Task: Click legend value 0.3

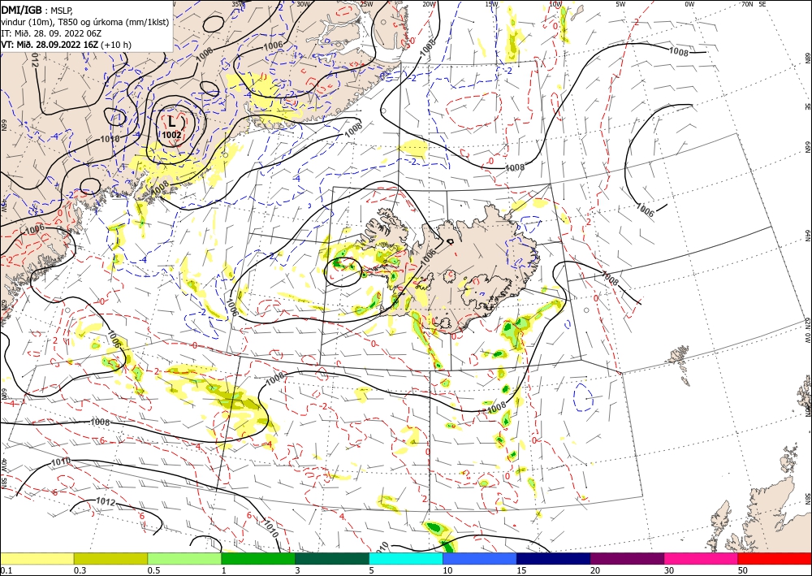Action: click(x=80, y=570)
